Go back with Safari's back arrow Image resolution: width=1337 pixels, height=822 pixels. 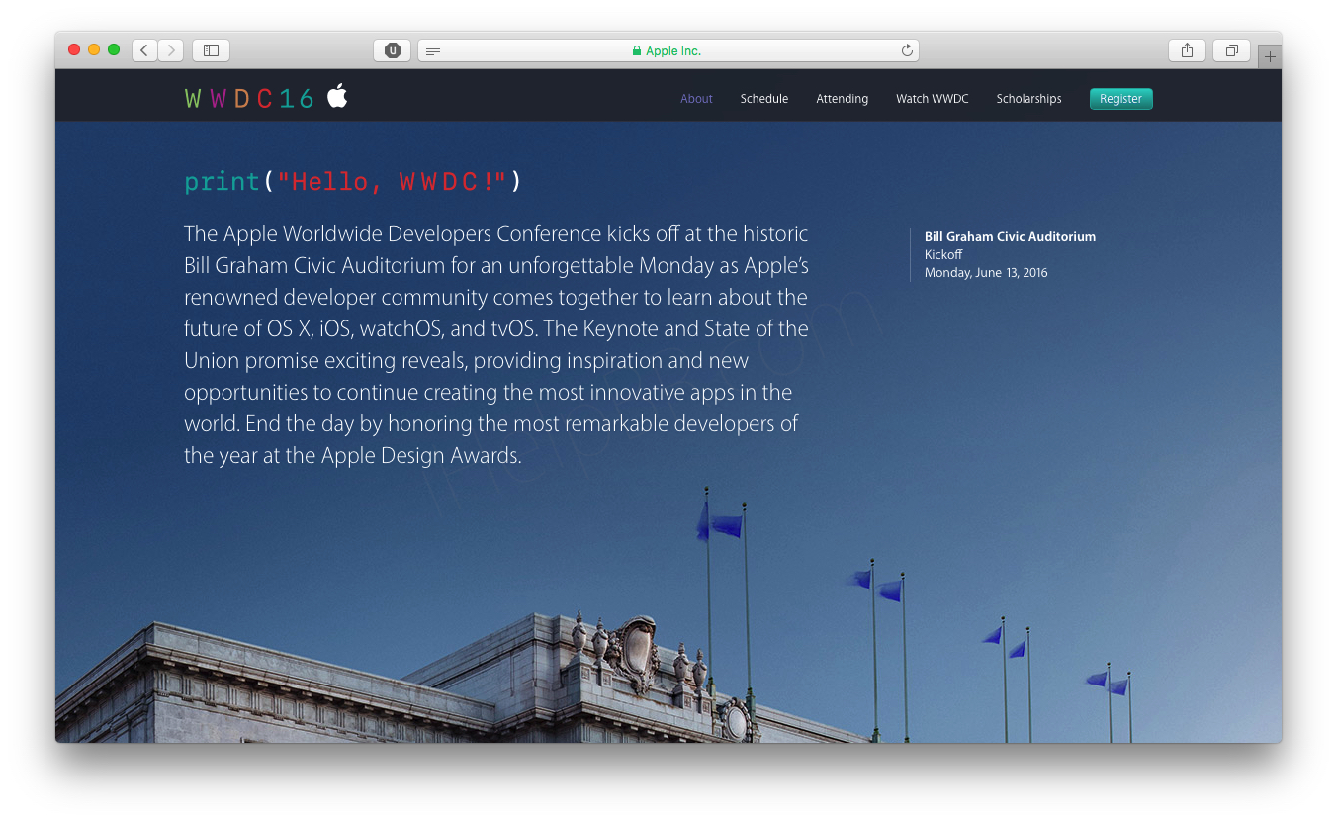[x=144, y=50]
